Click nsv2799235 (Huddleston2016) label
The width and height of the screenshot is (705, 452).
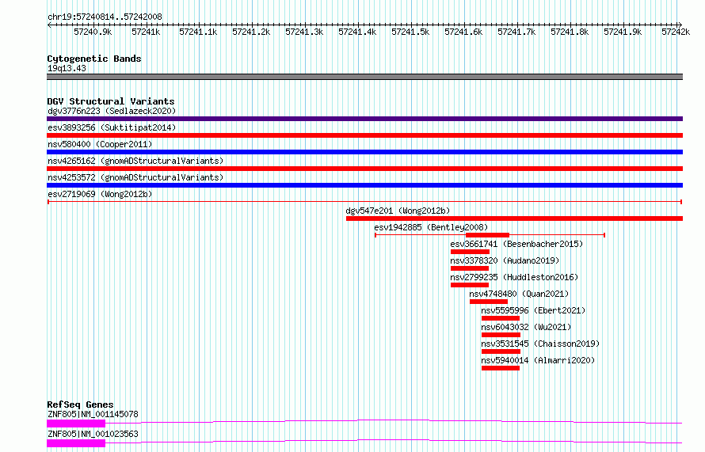pyautogui.click(x=514, y=277)
